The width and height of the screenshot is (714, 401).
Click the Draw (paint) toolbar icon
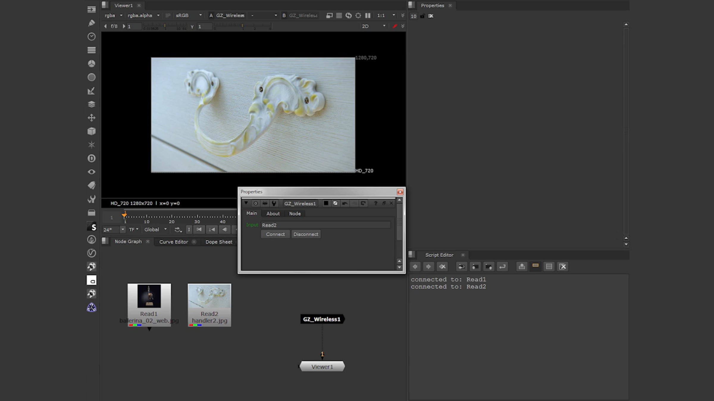click(91, 23)
